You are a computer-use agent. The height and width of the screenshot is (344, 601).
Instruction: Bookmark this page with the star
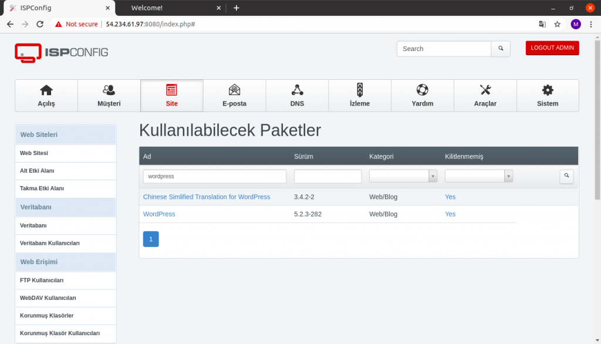pyautogui.click(x=558, y=24)
